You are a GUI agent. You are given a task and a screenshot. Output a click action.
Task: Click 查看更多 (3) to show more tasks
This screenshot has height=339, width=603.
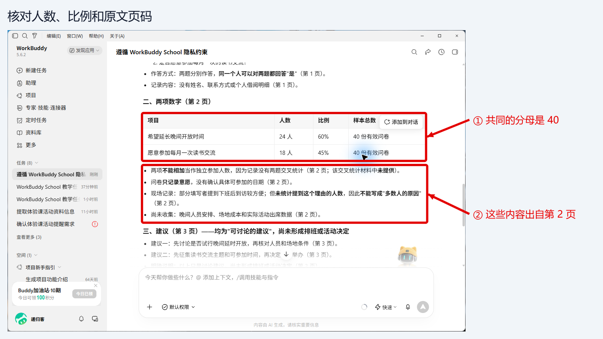point(29,237)
